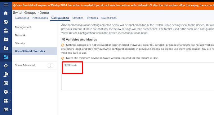Viewport: 214px width, 115px height.
Task: Open the Switch Groups breadcrumb link
Action: point(24,13)
